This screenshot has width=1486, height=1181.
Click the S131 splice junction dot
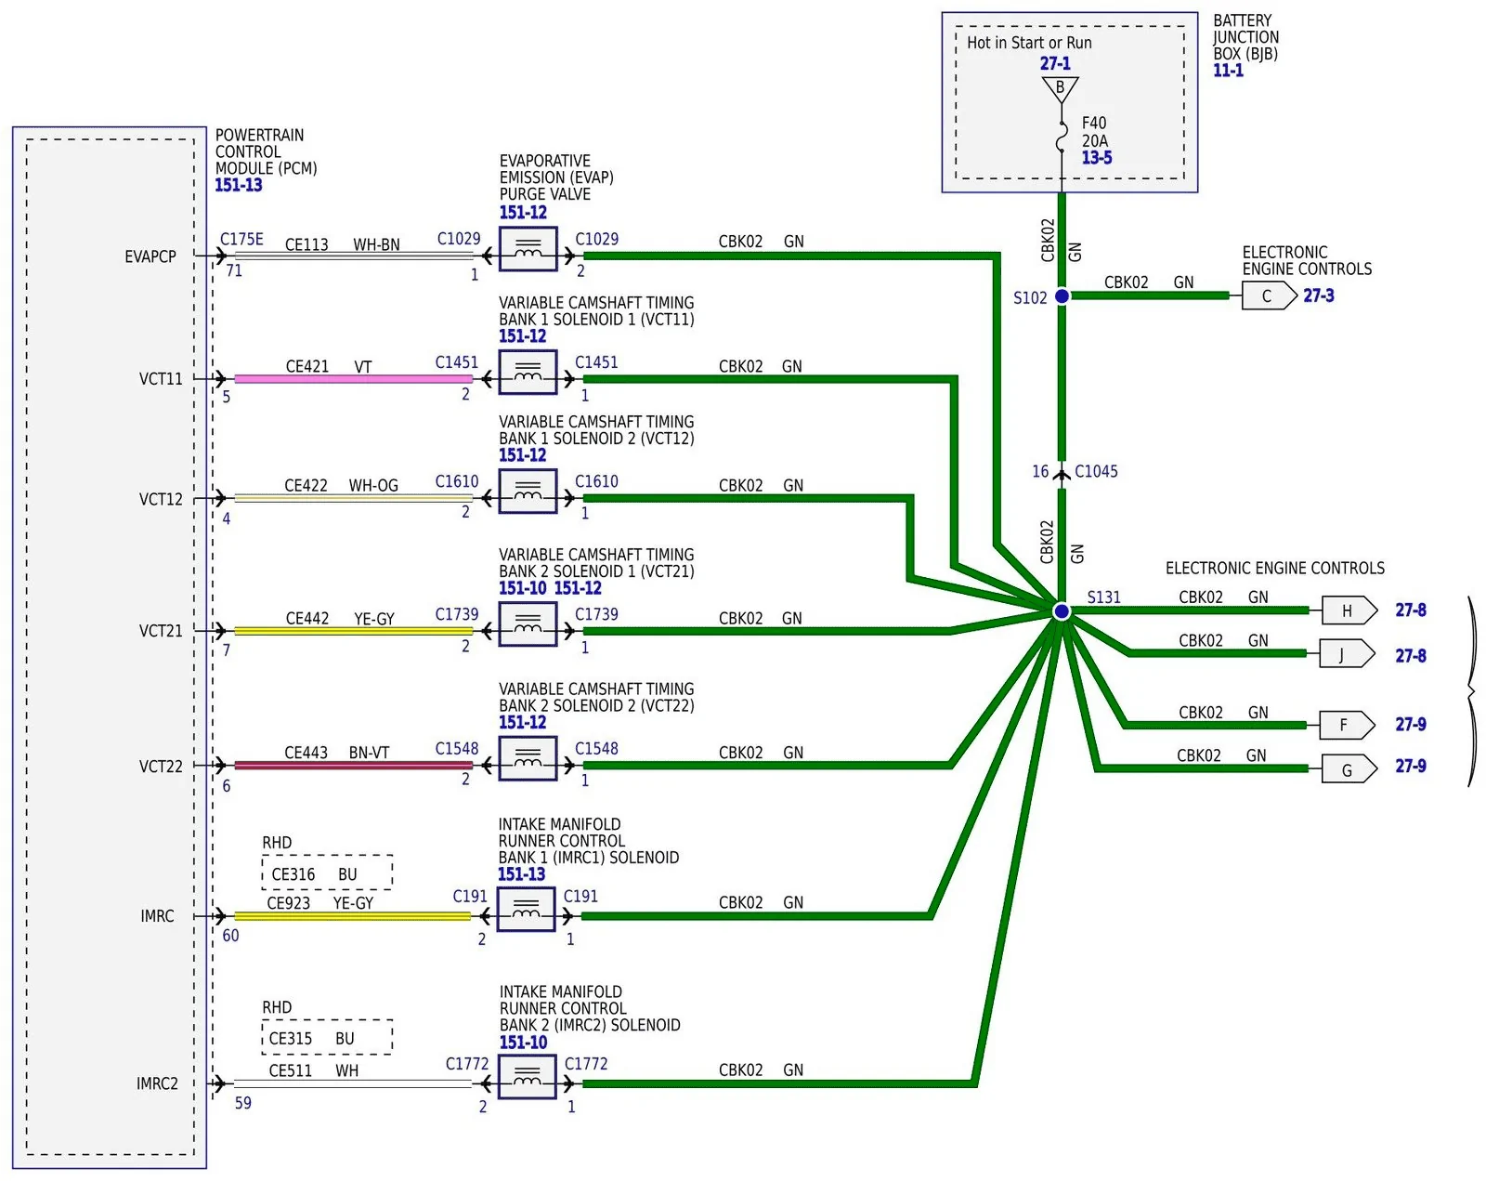[1062, 611]
